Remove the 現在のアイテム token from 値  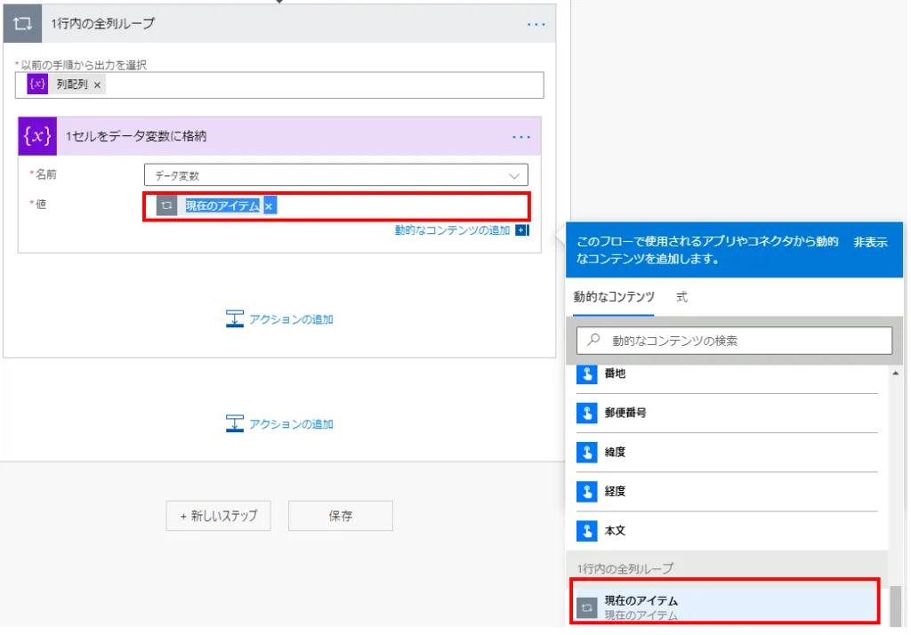coord(269,206)
